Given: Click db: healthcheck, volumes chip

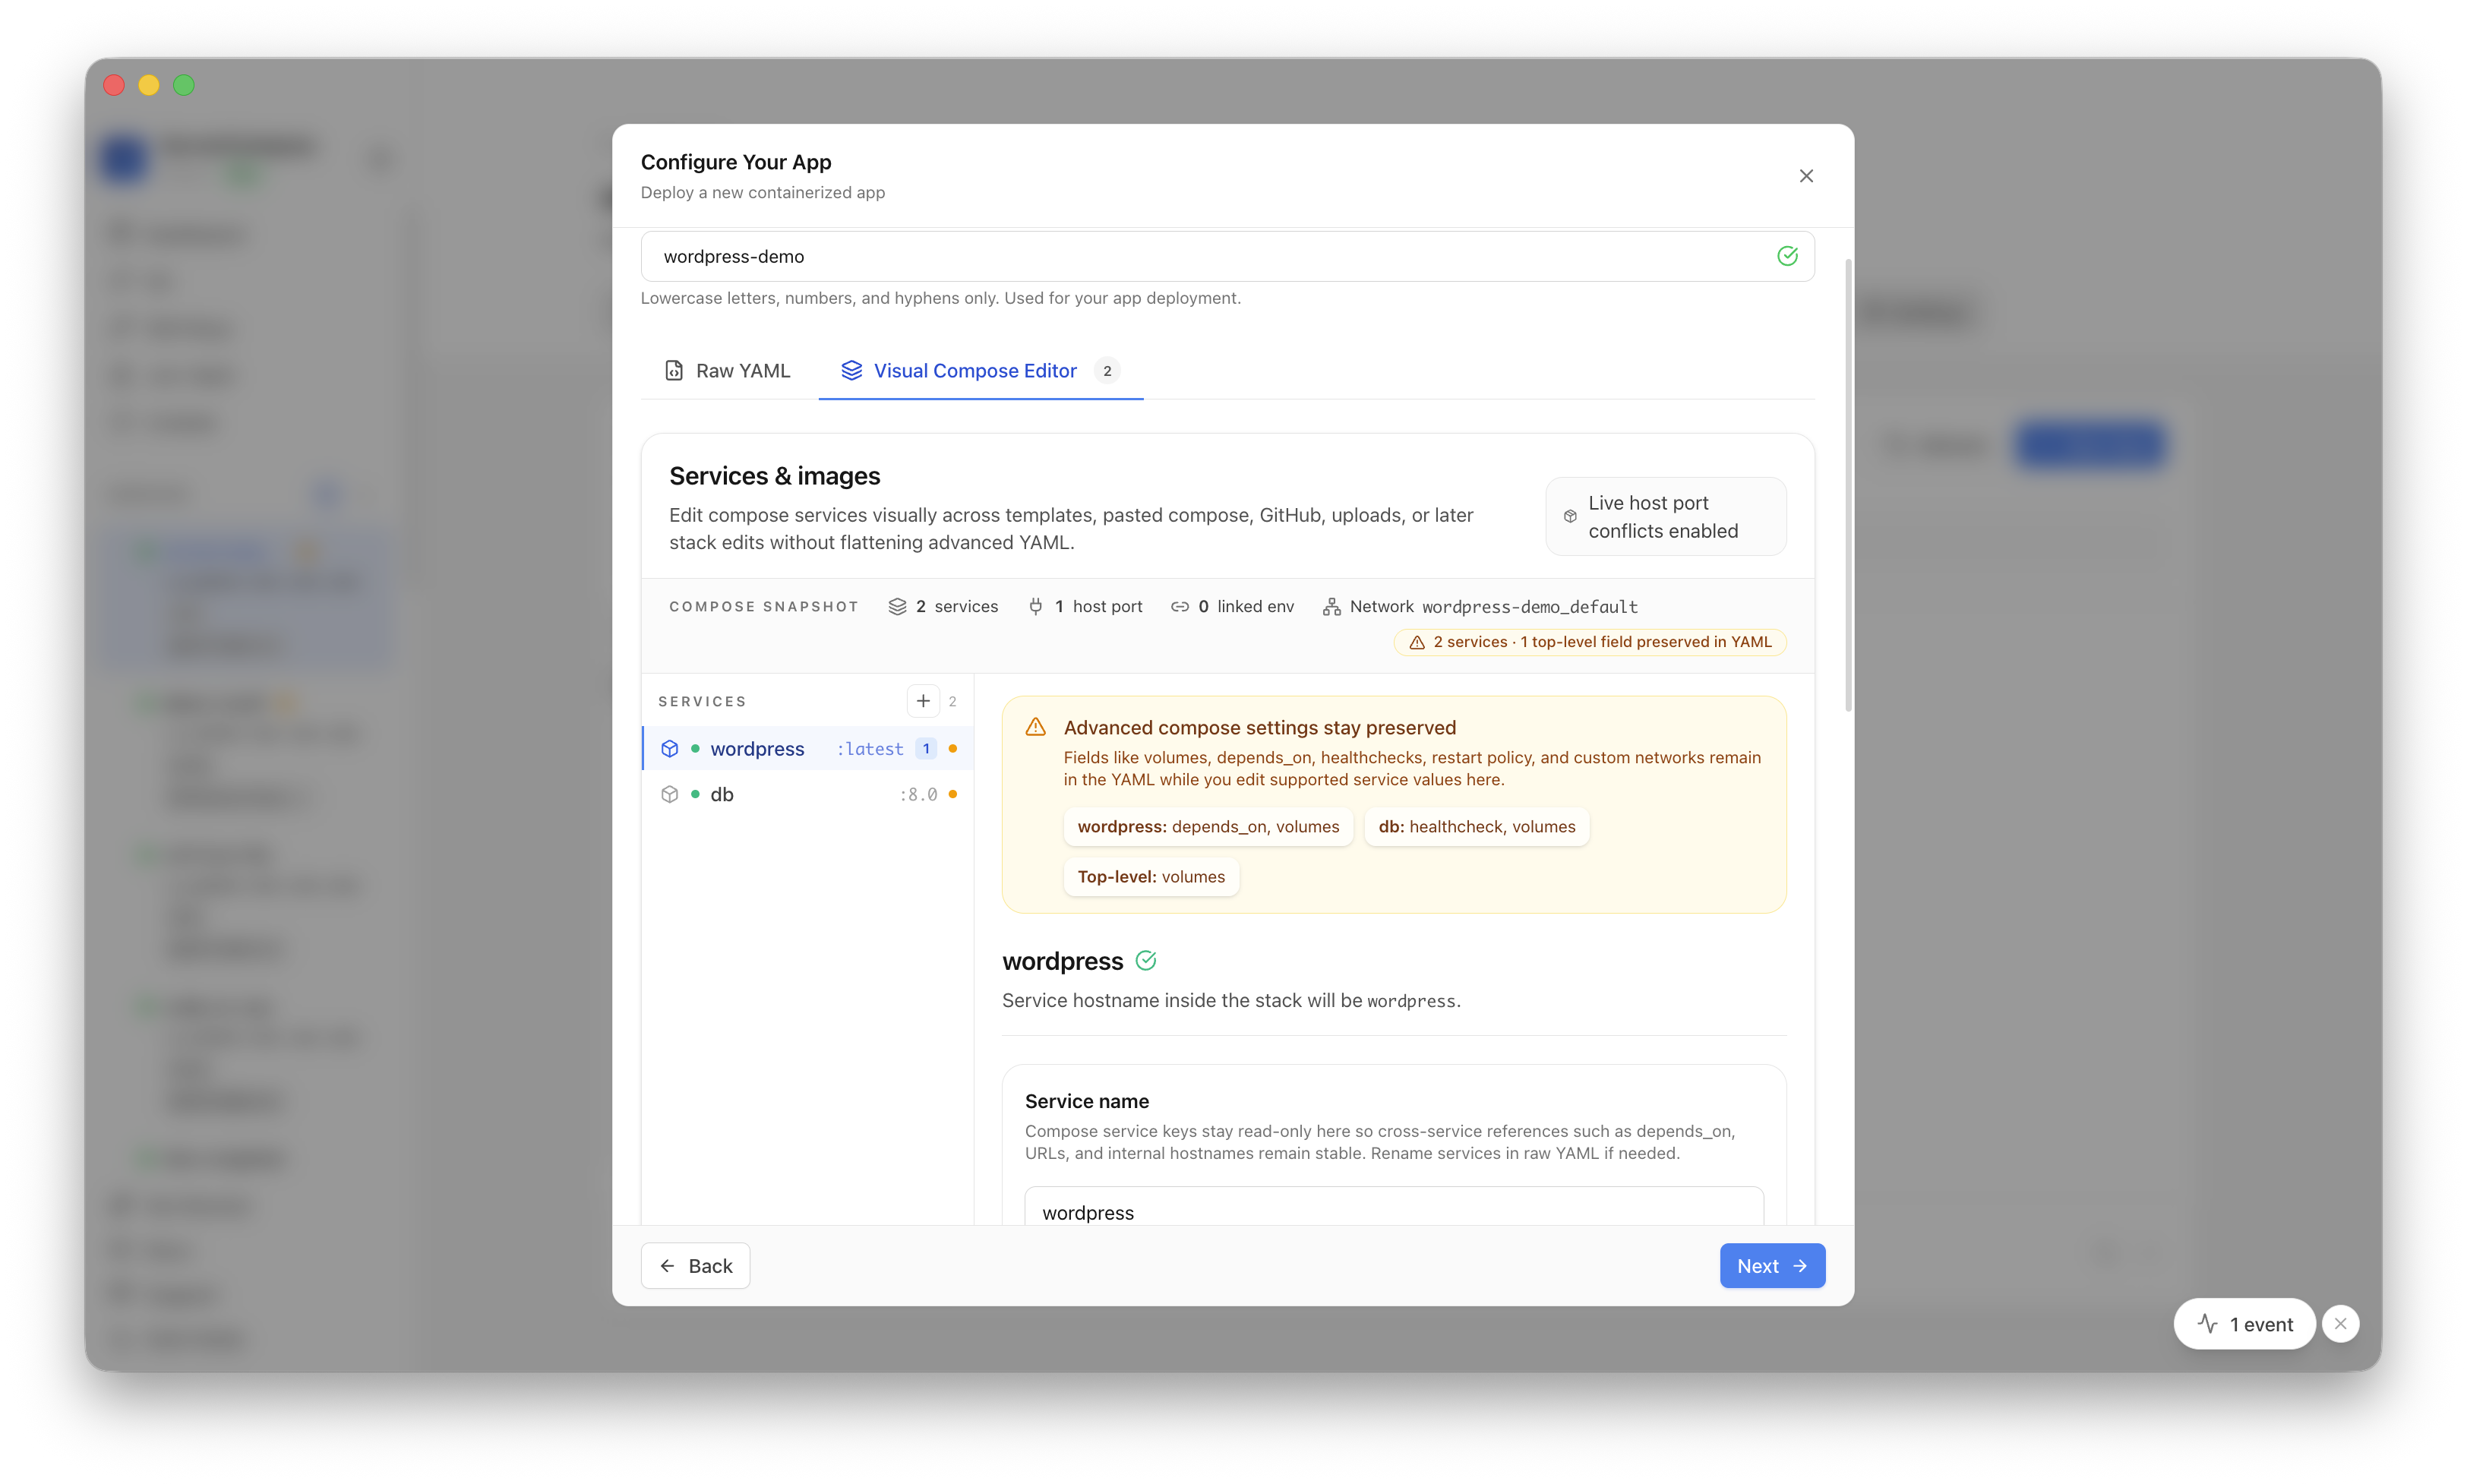Looking at the screenshot, I should 1476,827.
